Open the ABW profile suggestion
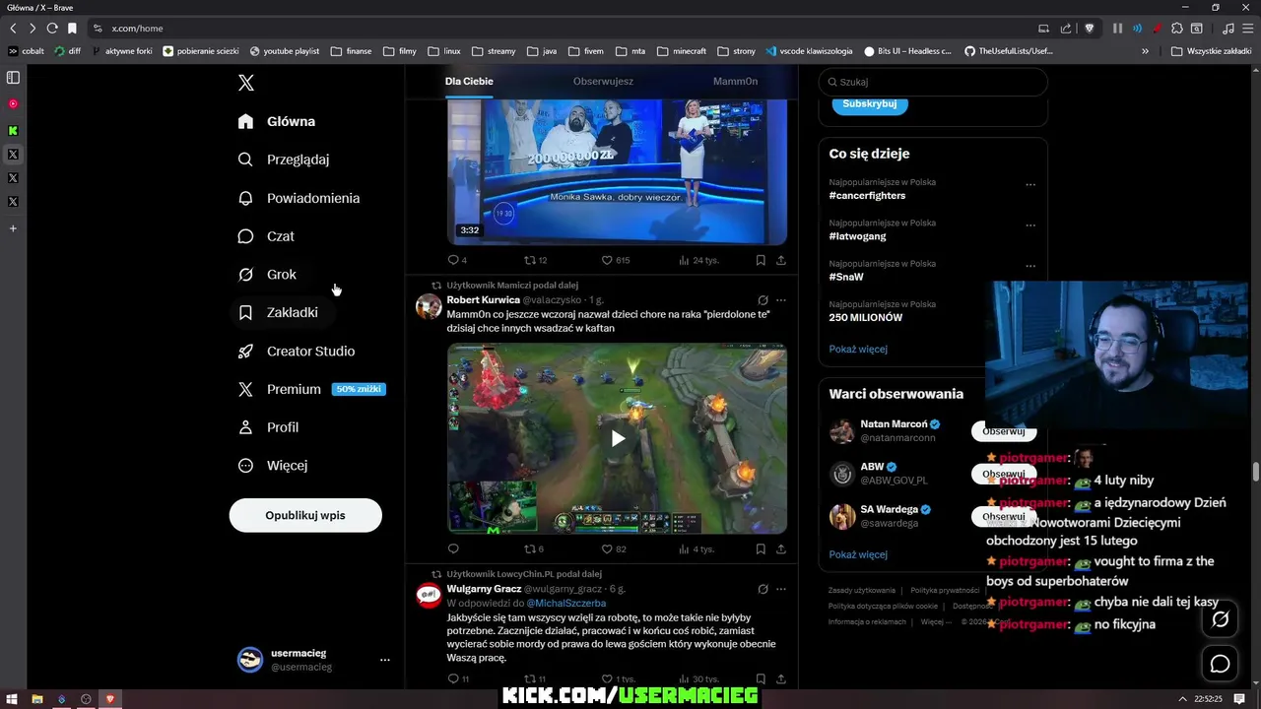The image size is (1261, 709). tap(872, 467)
